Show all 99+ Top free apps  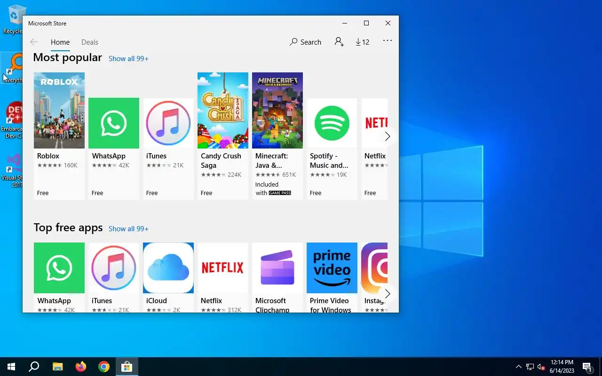coord(128,228)
